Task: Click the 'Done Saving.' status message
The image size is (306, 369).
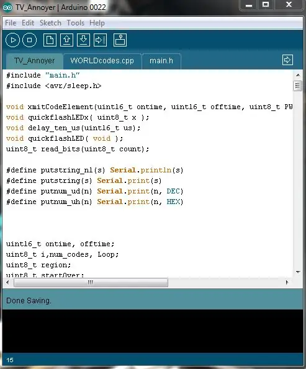Action: click(29, 301)
